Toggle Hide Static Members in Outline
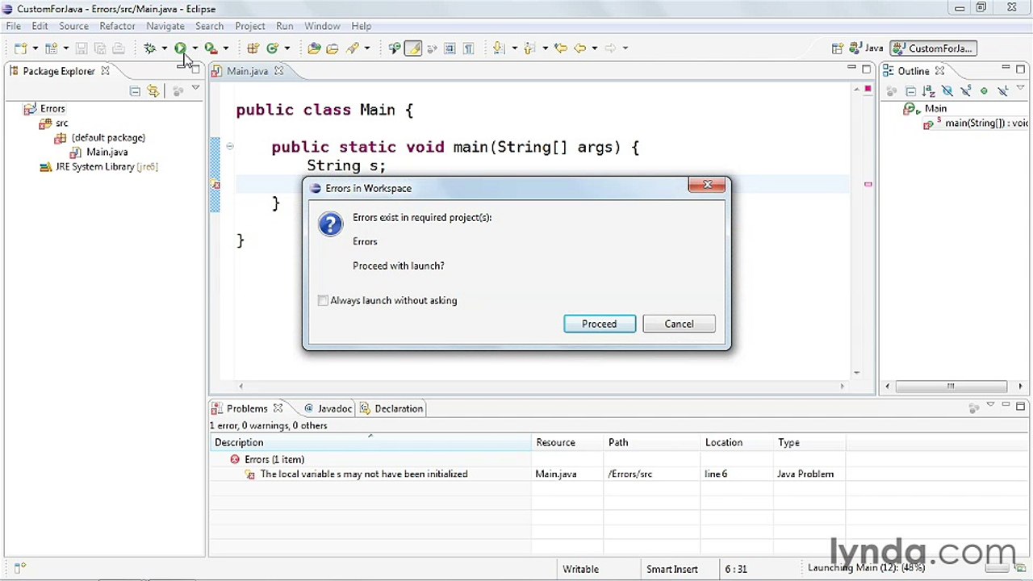Screen dimensions: 1033x581 click(965, 91)
